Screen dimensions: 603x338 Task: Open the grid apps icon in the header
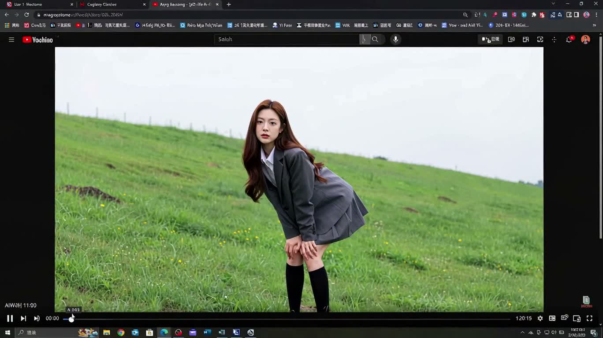click(554, 40)
